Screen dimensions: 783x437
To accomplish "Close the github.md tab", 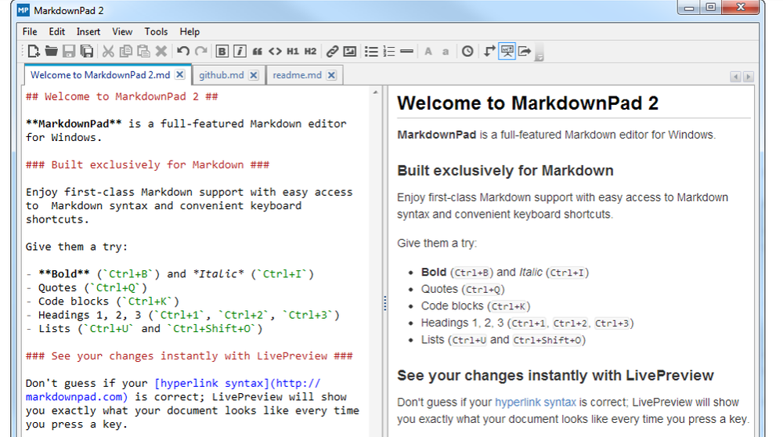I will coord(254,75).
